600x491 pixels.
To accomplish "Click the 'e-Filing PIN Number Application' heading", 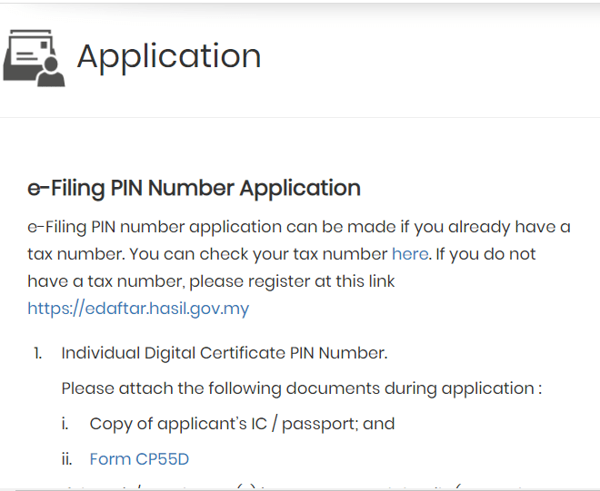I will pos(194,189).
